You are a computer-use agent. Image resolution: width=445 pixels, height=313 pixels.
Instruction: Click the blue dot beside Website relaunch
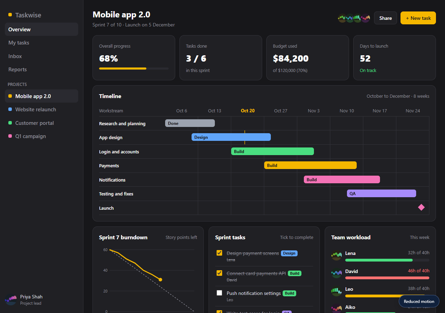[10, 109]
